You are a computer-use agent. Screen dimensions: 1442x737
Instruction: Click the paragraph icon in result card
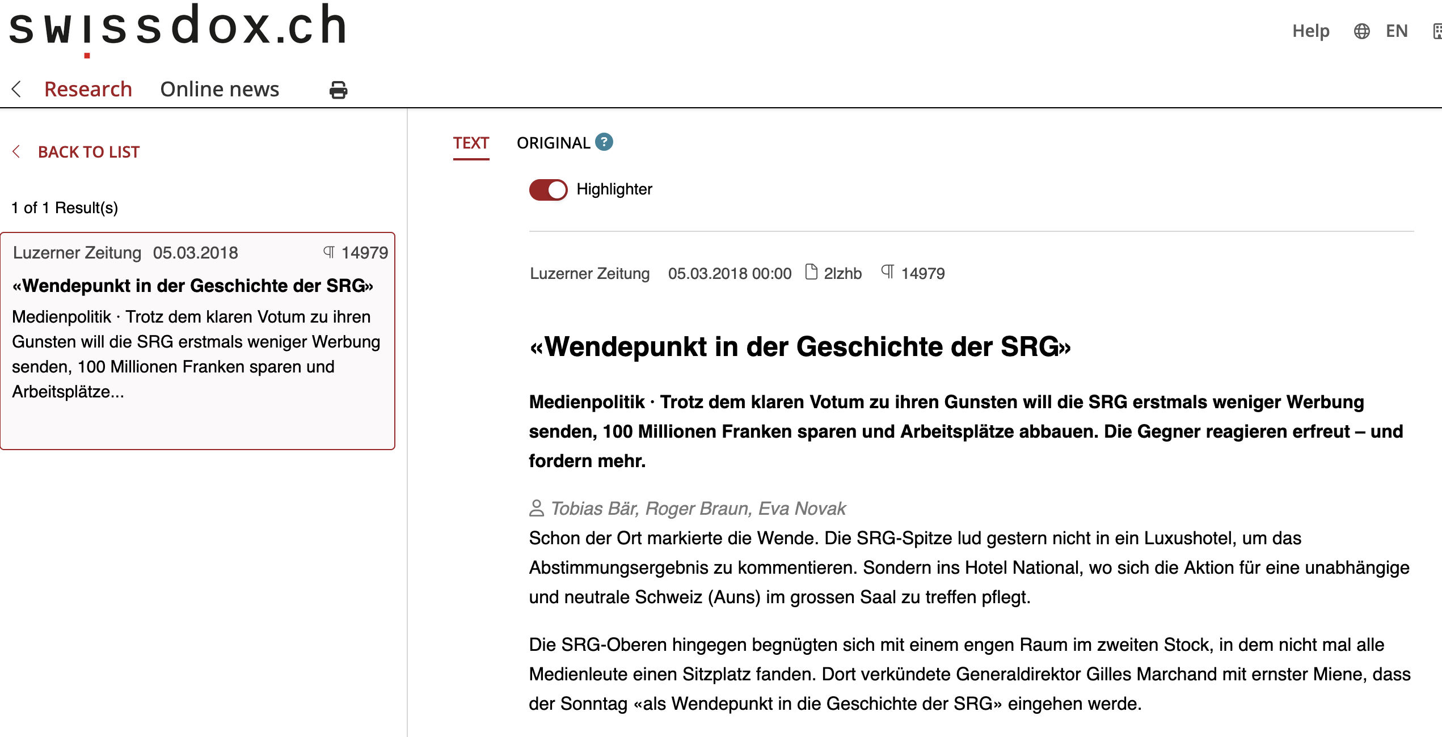[329, 252]
